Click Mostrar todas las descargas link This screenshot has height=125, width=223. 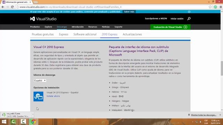pyautogui.click(x=203, y=115)
